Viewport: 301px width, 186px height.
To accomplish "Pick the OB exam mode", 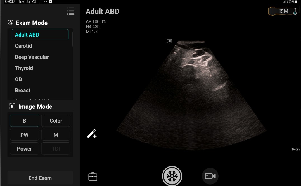I will point(18,79).
